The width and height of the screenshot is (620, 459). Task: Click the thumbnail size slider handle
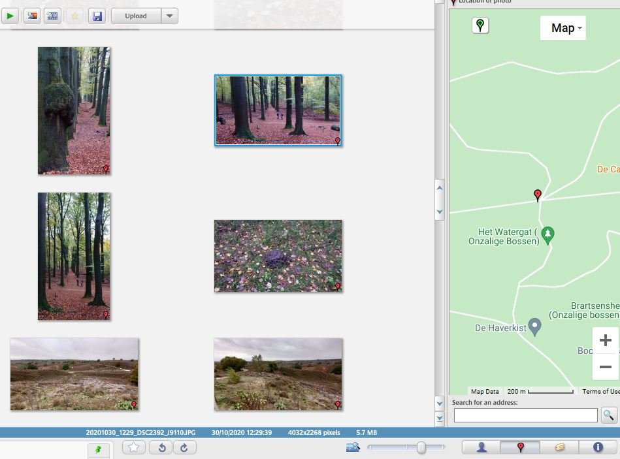(421, 447)
